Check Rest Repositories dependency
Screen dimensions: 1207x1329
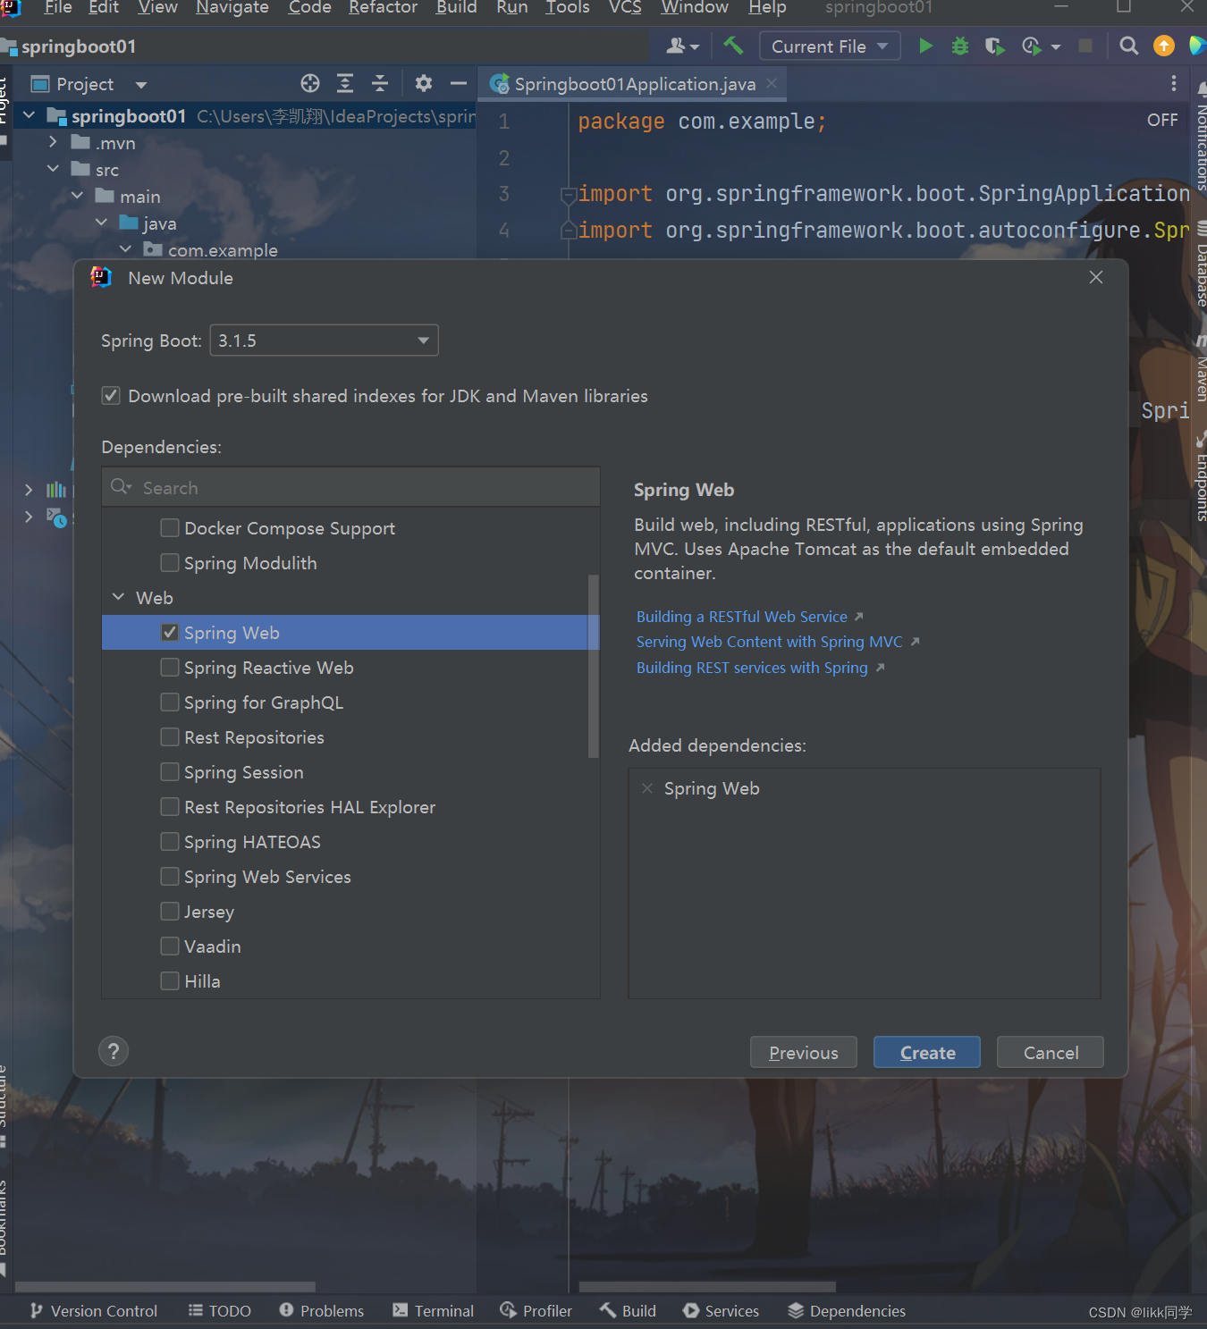click(x=170, y=737)
